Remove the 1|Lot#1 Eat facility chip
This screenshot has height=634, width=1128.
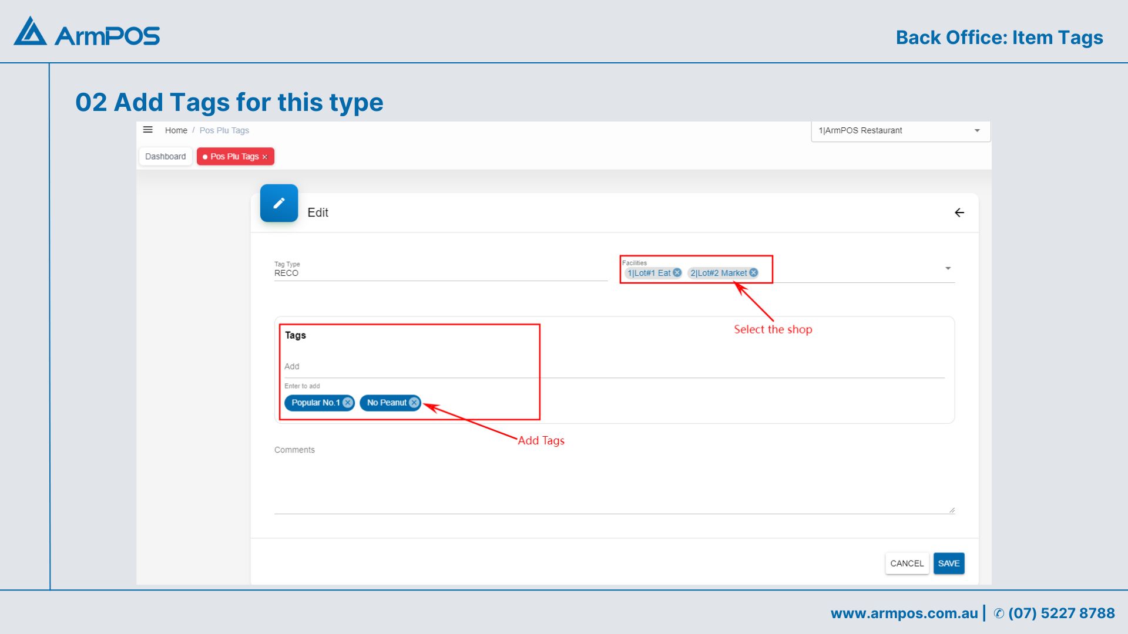677,273
